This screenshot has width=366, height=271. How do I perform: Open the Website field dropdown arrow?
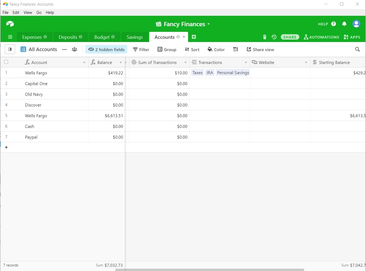click(306, 62)
